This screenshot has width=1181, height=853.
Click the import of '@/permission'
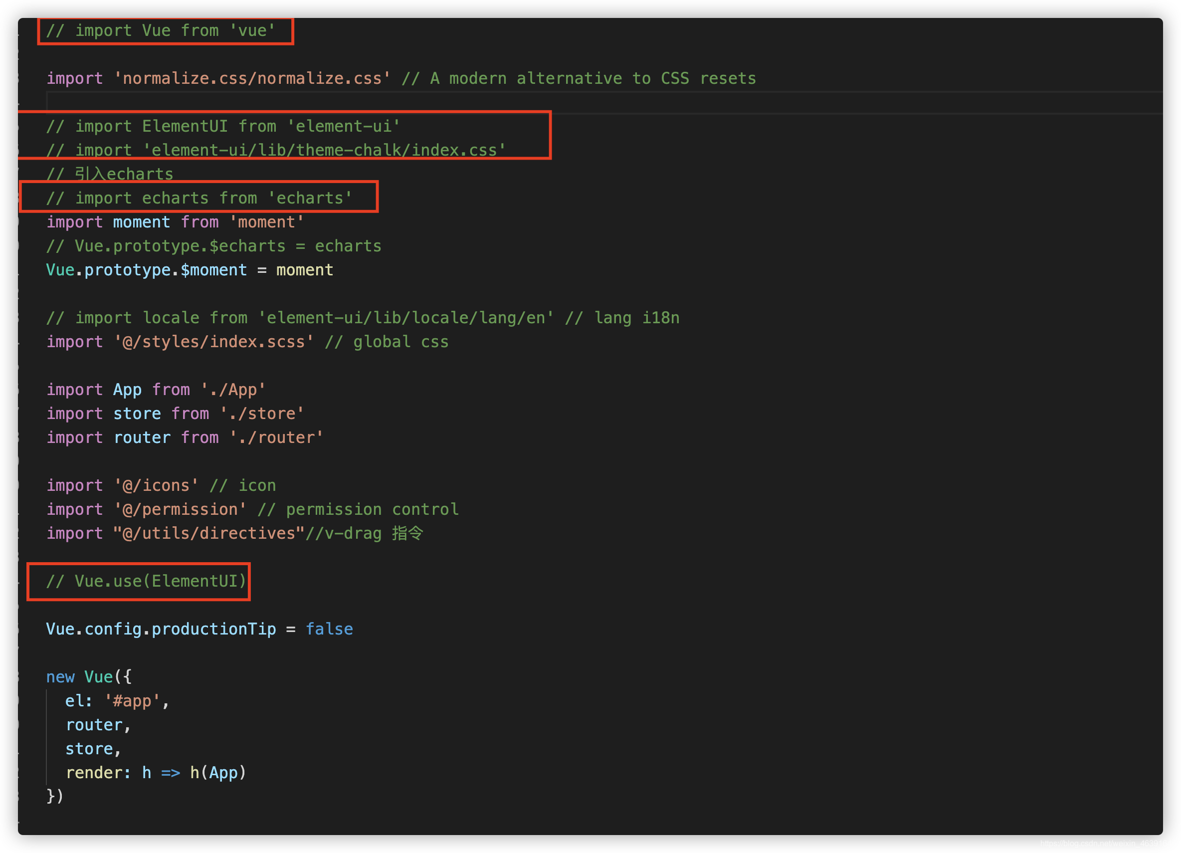(x=146, y=510)
